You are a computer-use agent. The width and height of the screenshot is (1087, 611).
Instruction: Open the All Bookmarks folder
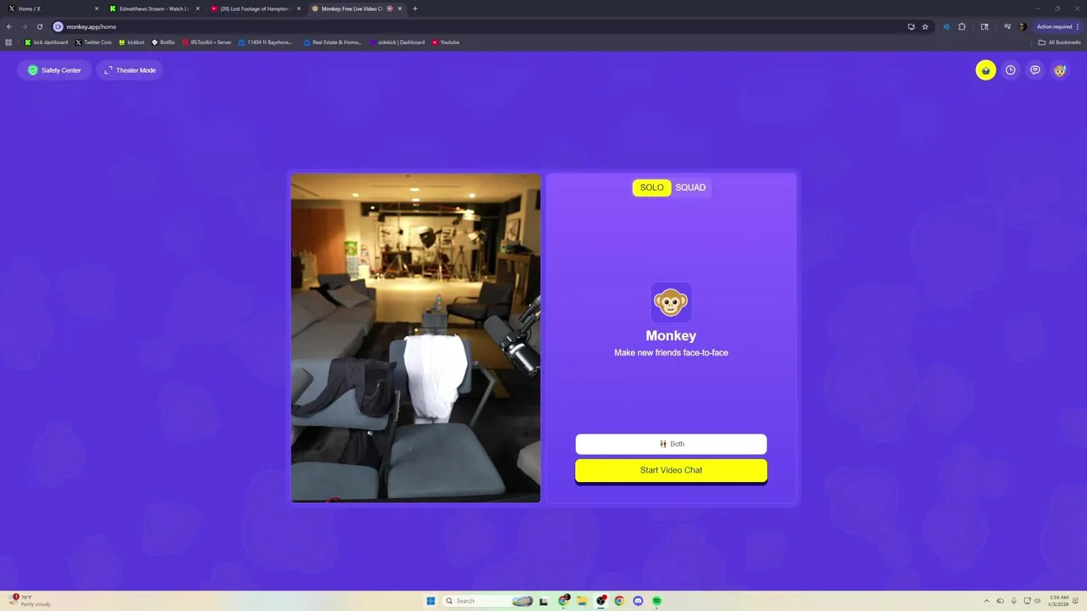coord(1059,42)
